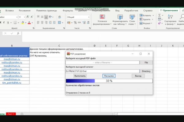Open merge cells dropdown arrow
Viewport: 184px width, 122px height.
tap(63, 23)
